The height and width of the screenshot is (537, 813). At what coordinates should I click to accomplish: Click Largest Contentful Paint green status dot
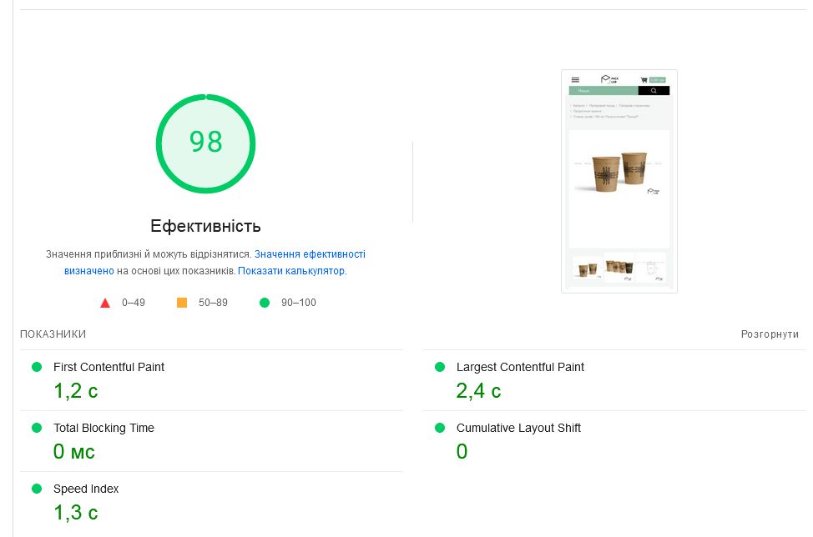coord(440,367)
